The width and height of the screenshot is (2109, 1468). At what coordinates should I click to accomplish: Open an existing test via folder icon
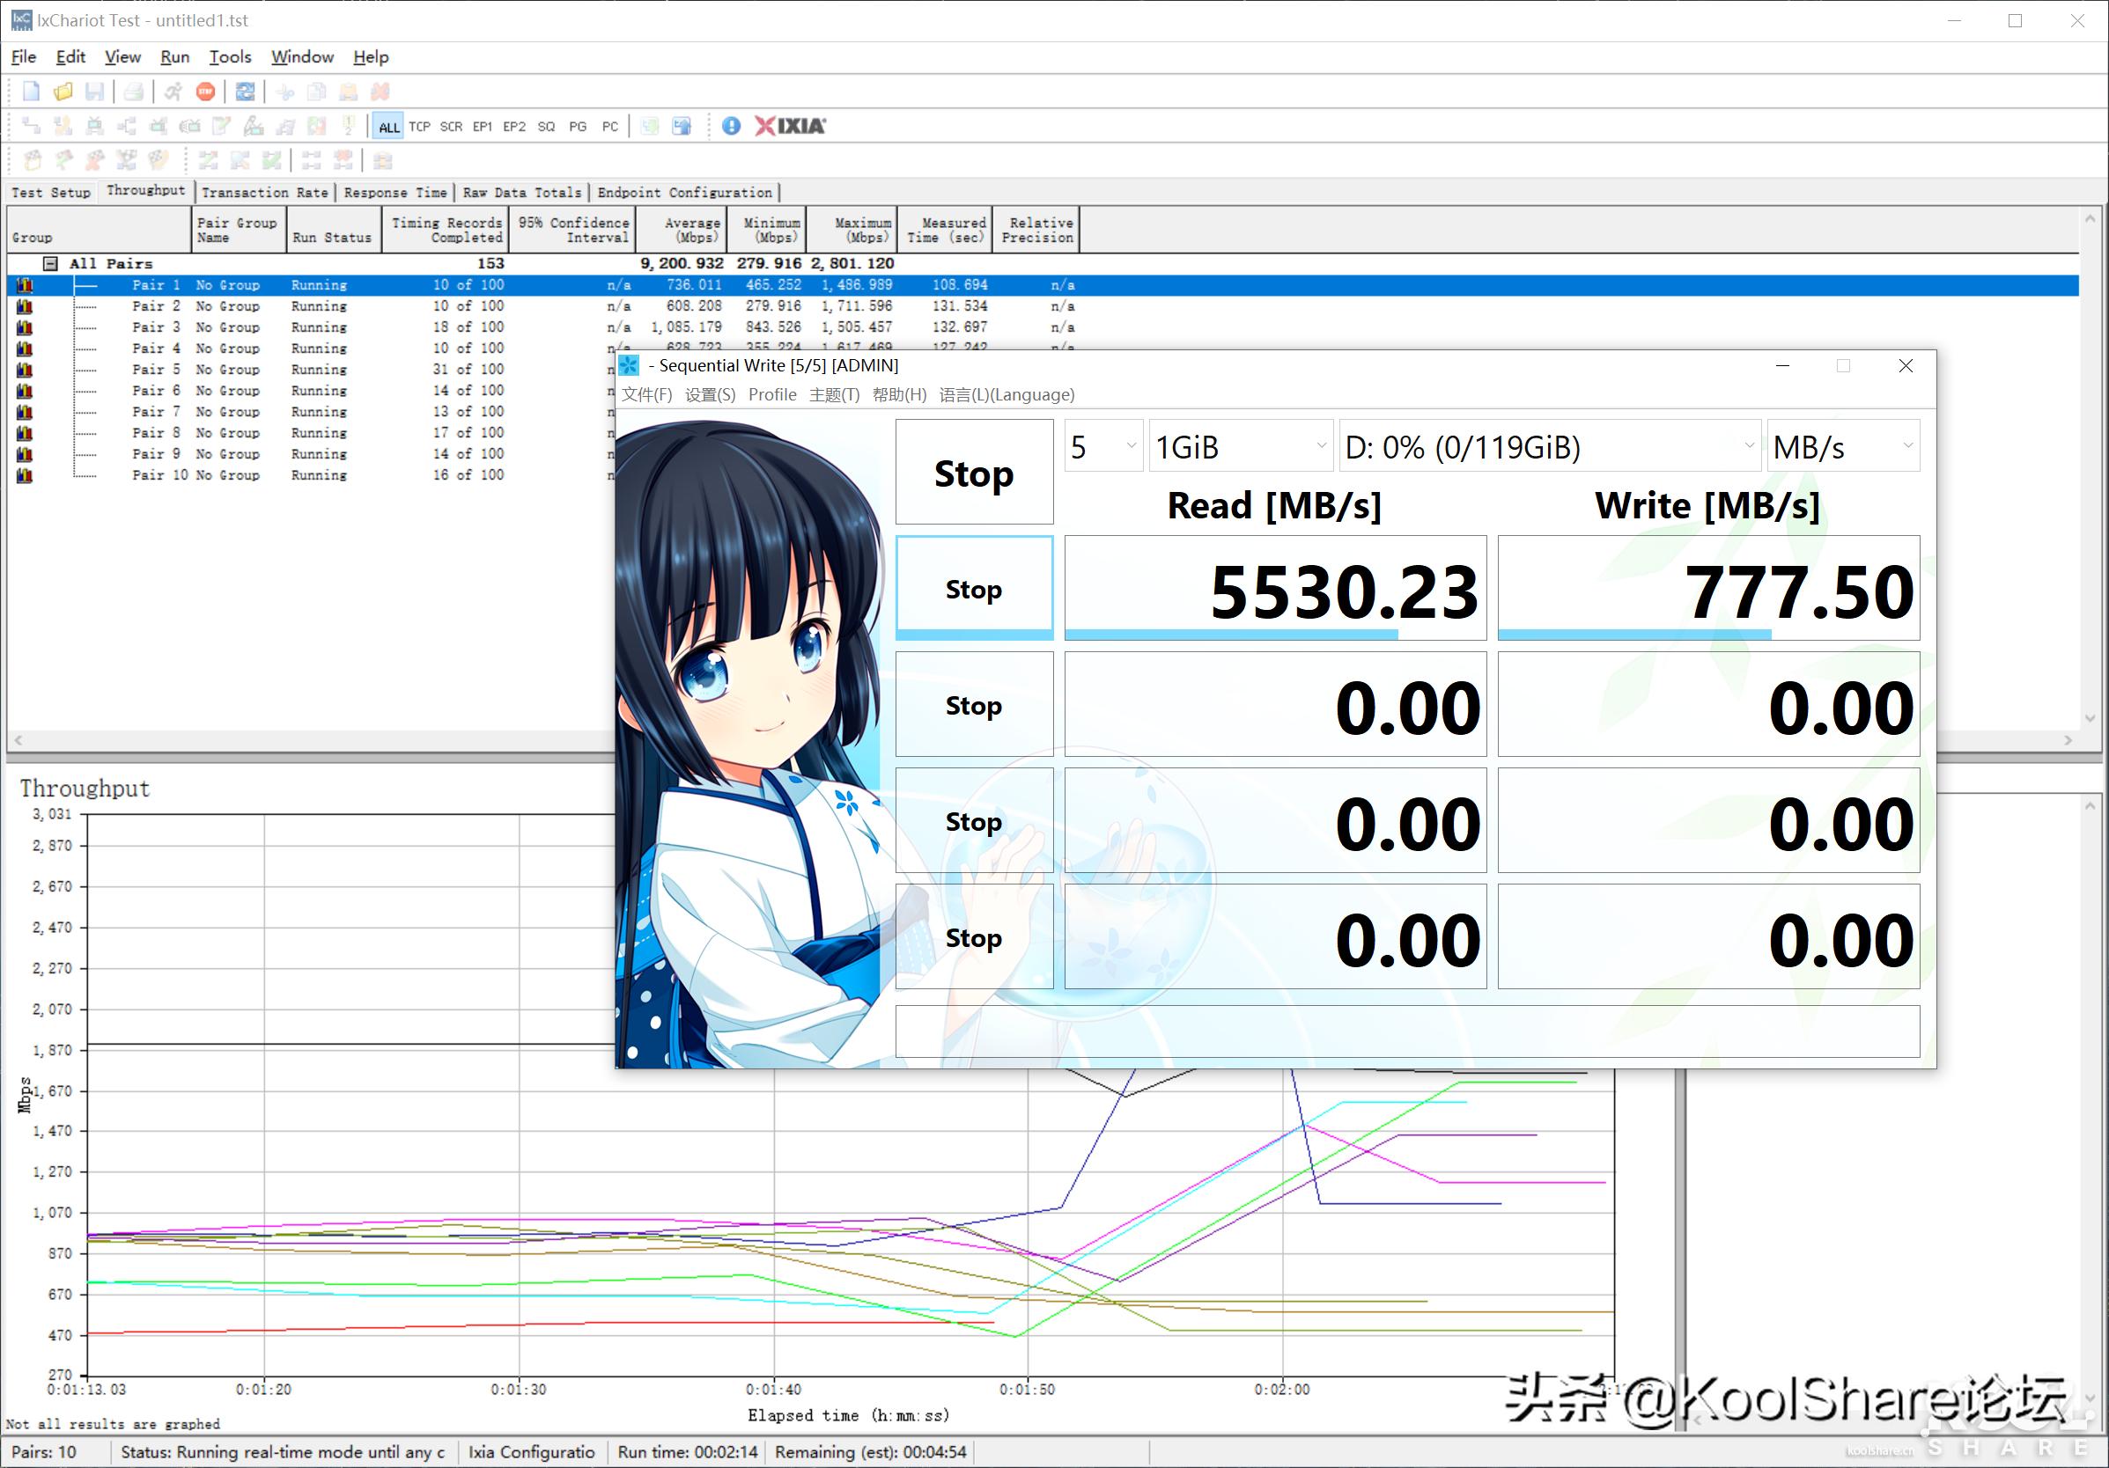(x=62, y=91)
